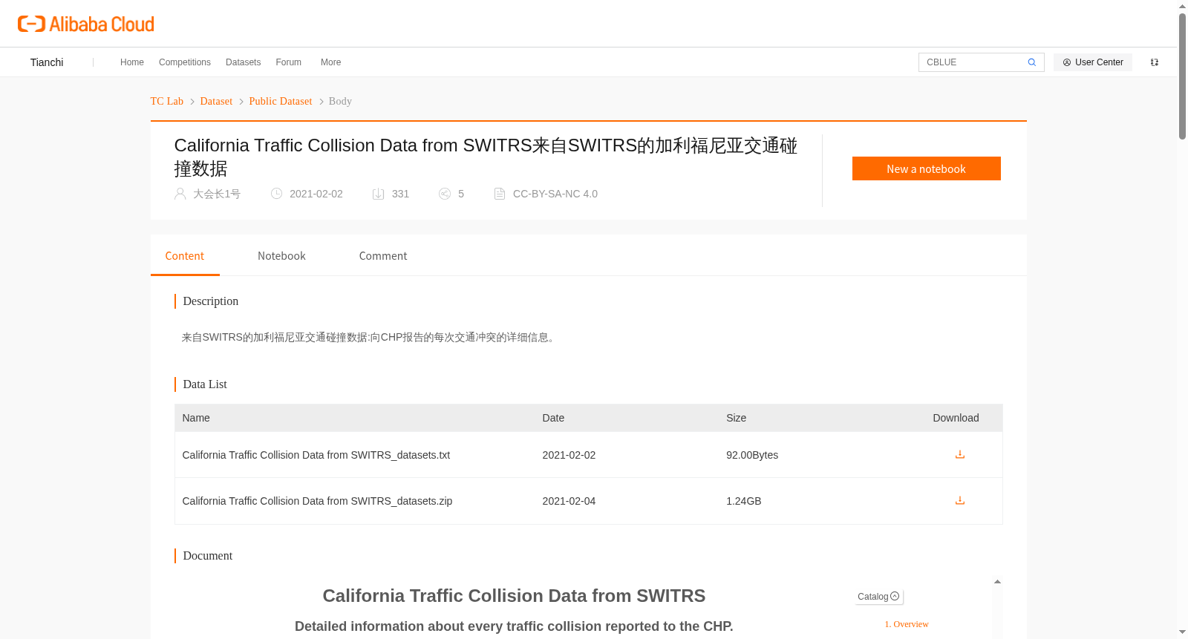
Task: Click the Download column header
Action: [x=956, y=418]
